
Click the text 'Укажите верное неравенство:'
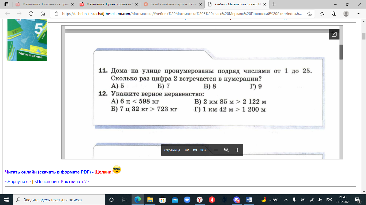tap(158, 94)
